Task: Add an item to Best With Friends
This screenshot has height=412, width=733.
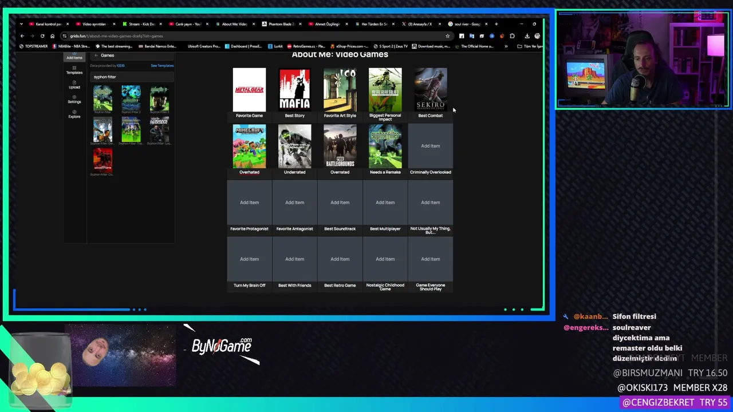Action: (294, 259)
